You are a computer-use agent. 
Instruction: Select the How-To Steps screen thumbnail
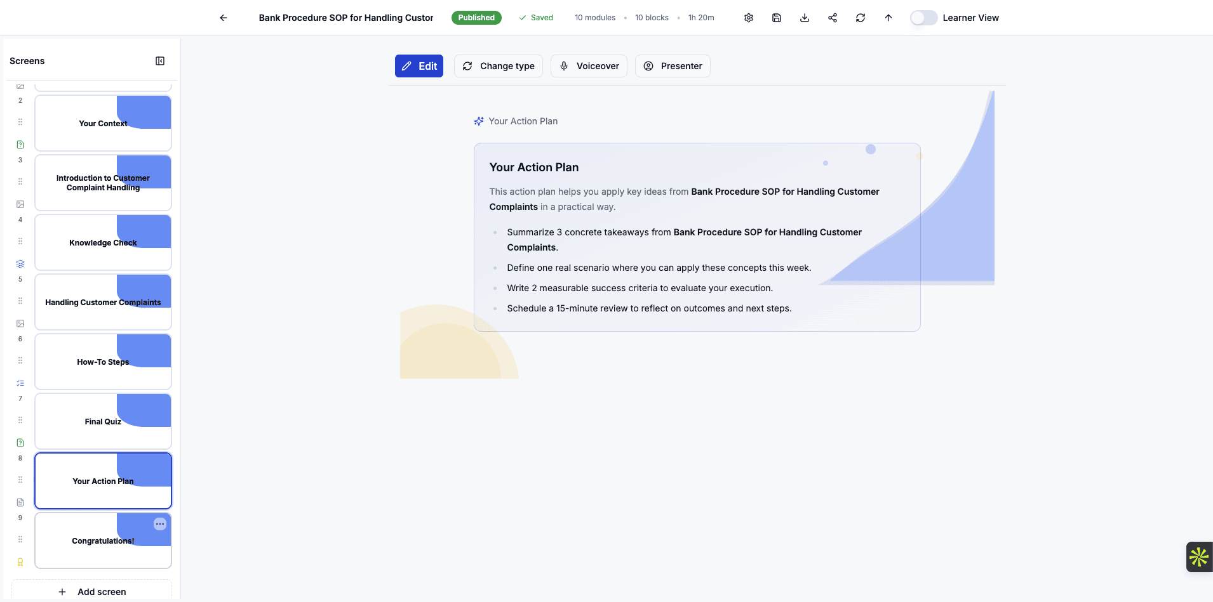point(103,362)
